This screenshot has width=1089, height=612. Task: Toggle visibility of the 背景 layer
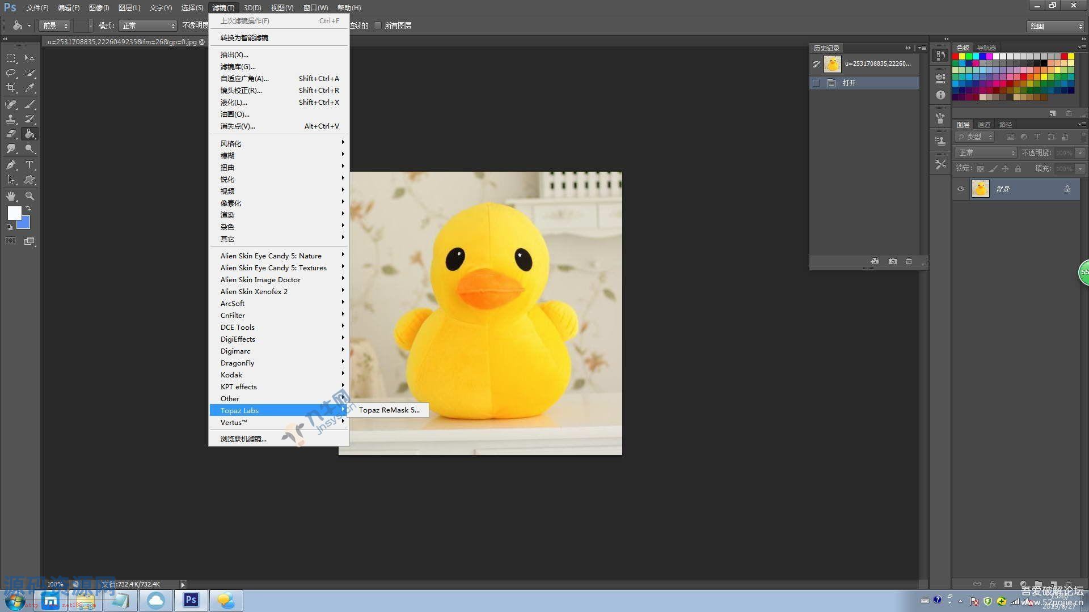(961, 189)
